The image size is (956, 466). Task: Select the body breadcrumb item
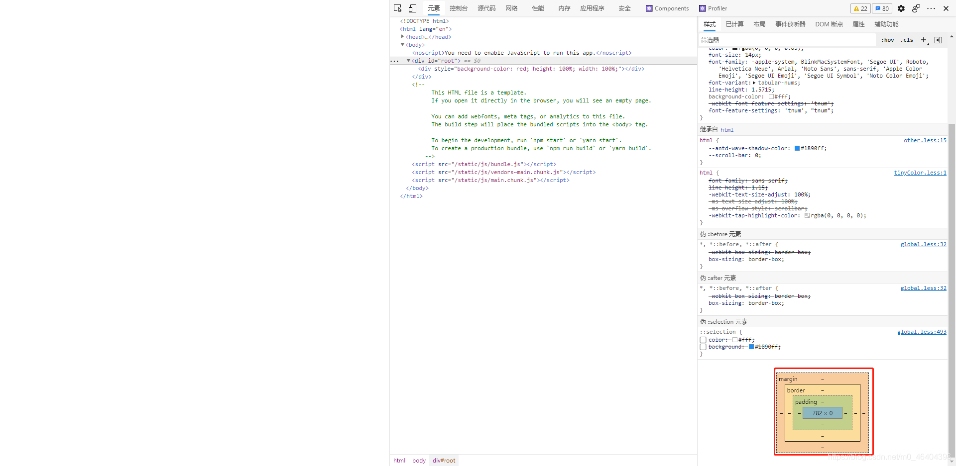click(419, 461)
